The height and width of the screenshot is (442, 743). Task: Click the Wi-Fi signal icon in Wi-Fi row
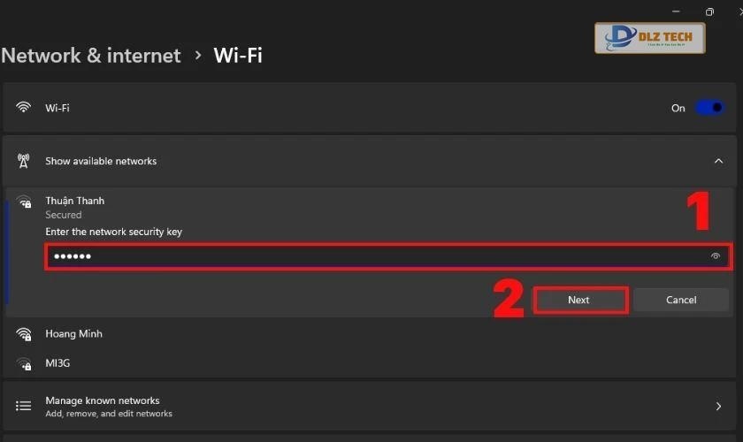pyautogui.click(x=23, y=108)
